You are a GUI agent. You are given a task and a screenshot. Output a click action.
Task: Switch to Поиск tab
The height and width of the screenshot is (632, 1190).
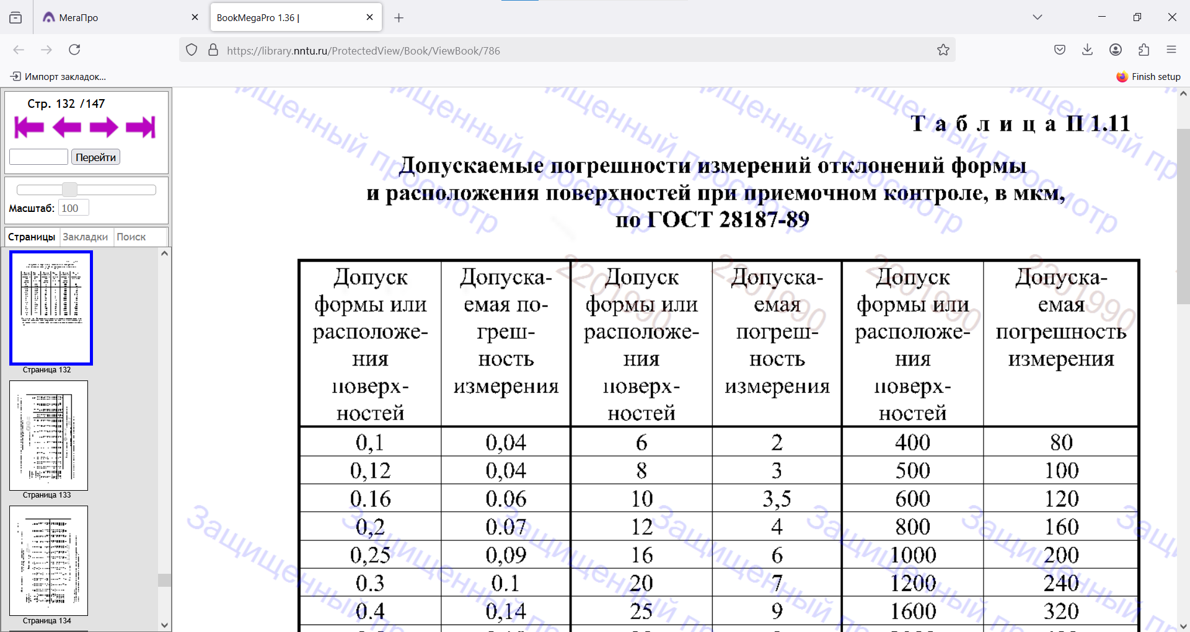(x=131, y=237)
